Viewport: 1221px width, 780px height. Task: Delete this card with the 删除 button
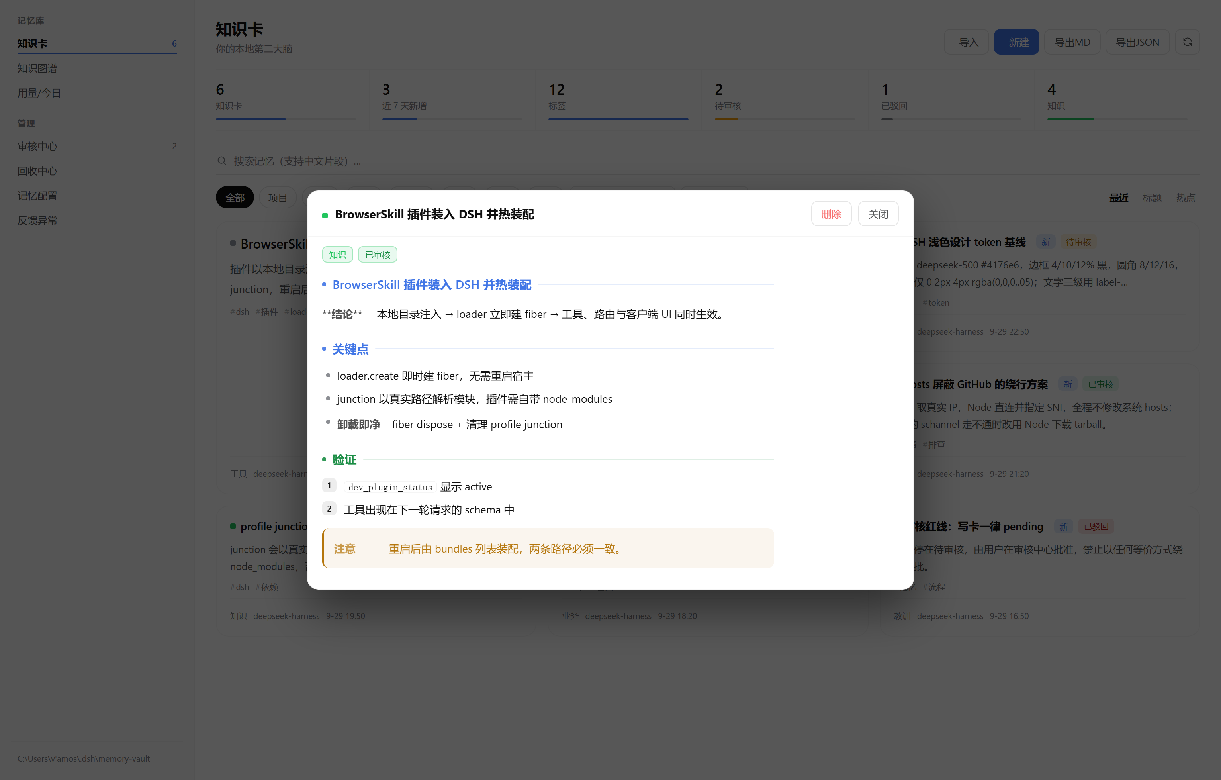831,214
